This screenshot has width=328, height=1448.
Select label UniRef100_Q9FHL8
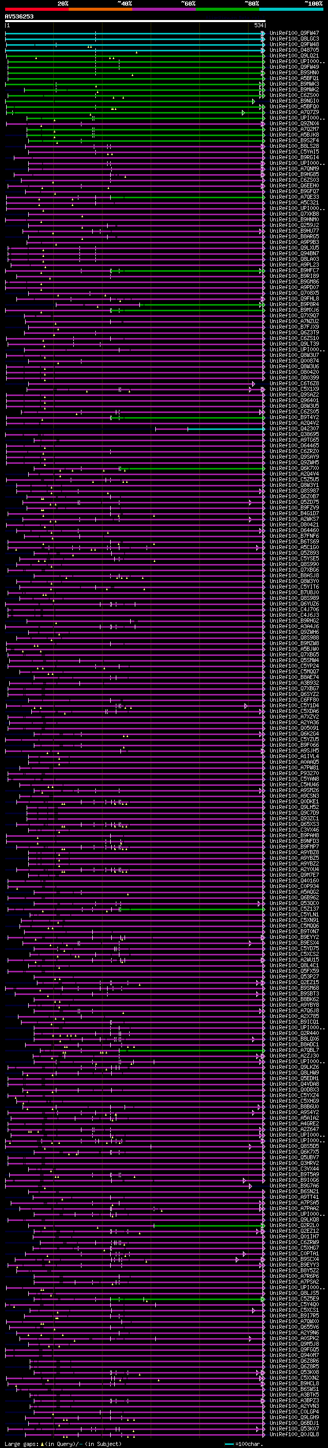pyautogui.click(x=294, y=298)
